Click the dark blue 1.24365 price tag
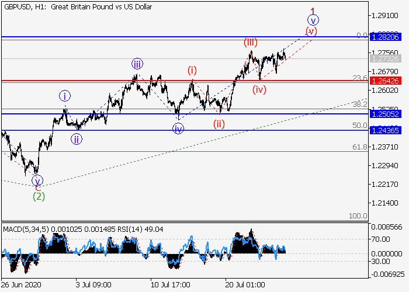Screen dimensions: 409x292 pyautogui.click(x=387, y=130)
